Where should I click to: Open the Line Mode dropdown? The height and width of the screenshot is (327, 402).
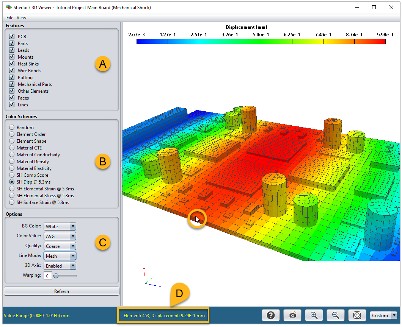pos(60,256)
